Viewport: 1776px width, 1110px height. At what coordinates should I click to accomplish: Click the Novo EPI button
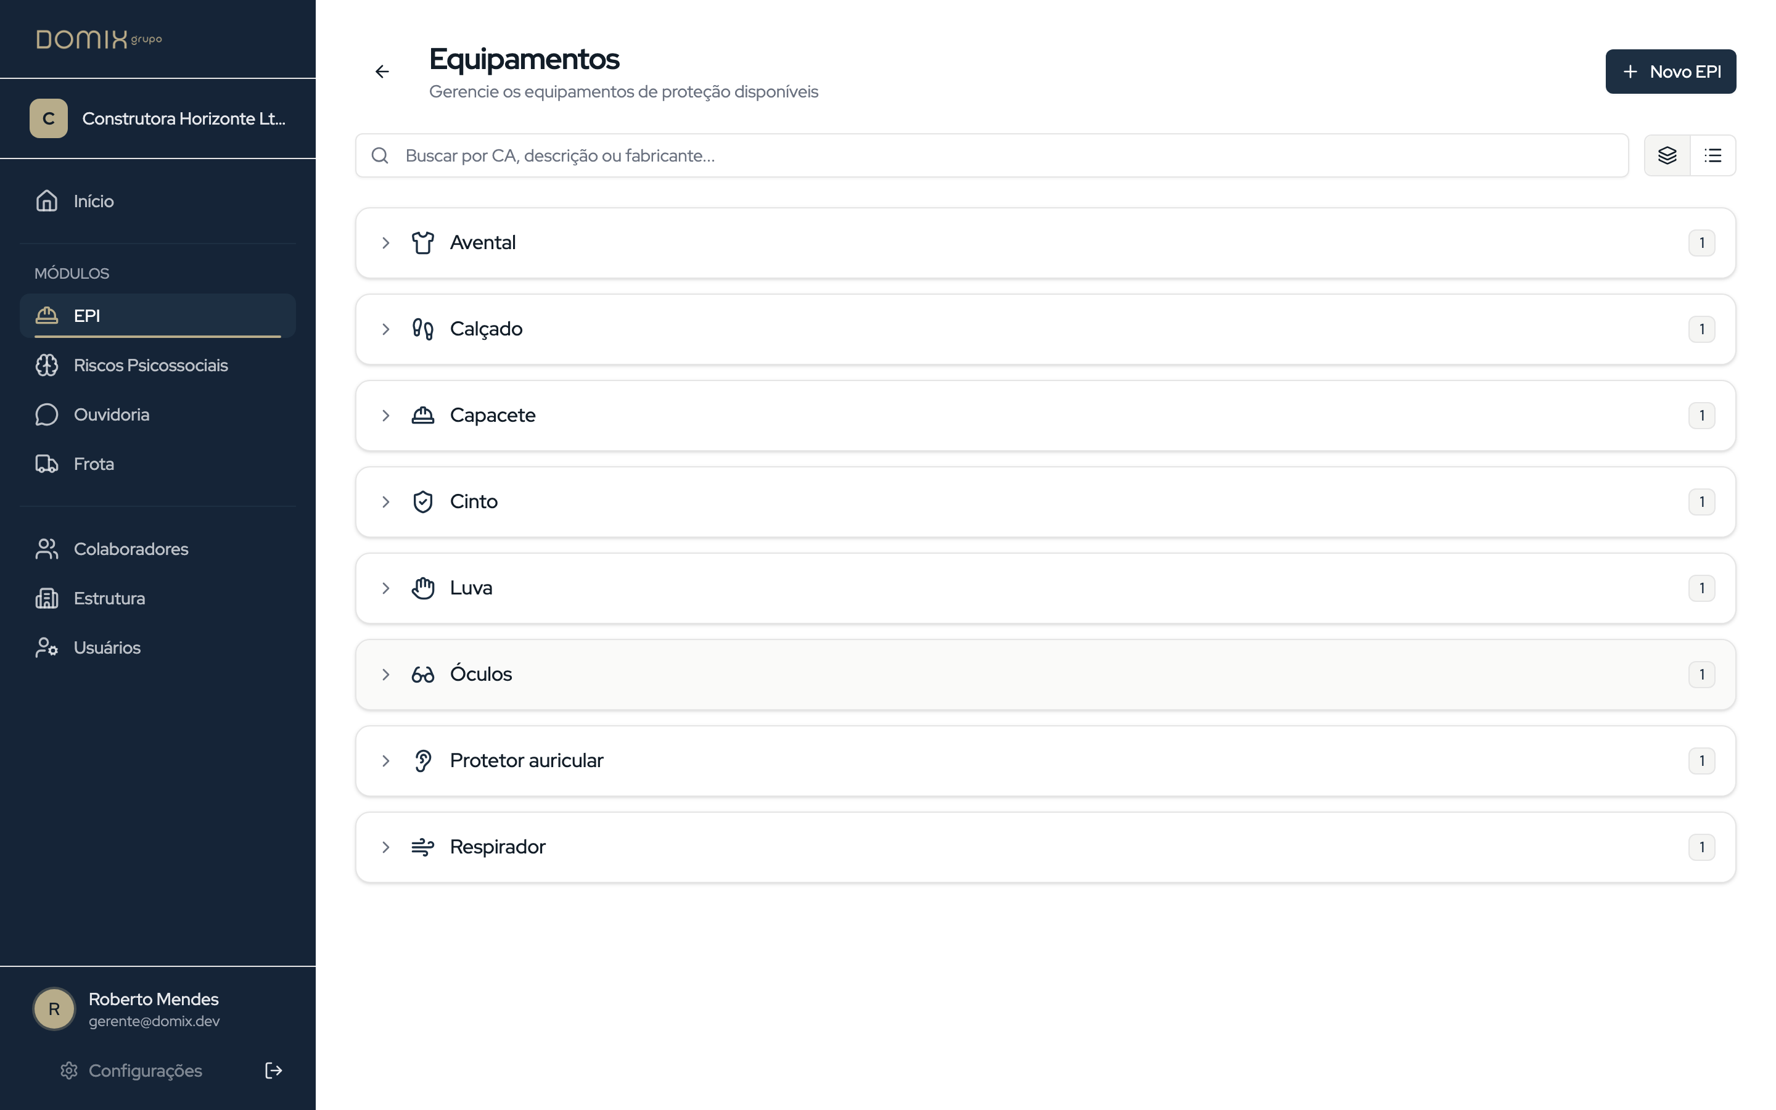(x=1669, y=71)
